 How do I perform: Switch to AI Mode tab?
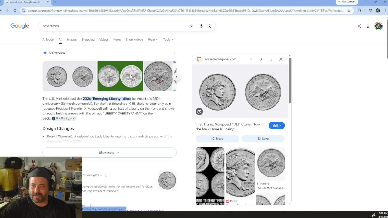[x=48, y=39]
